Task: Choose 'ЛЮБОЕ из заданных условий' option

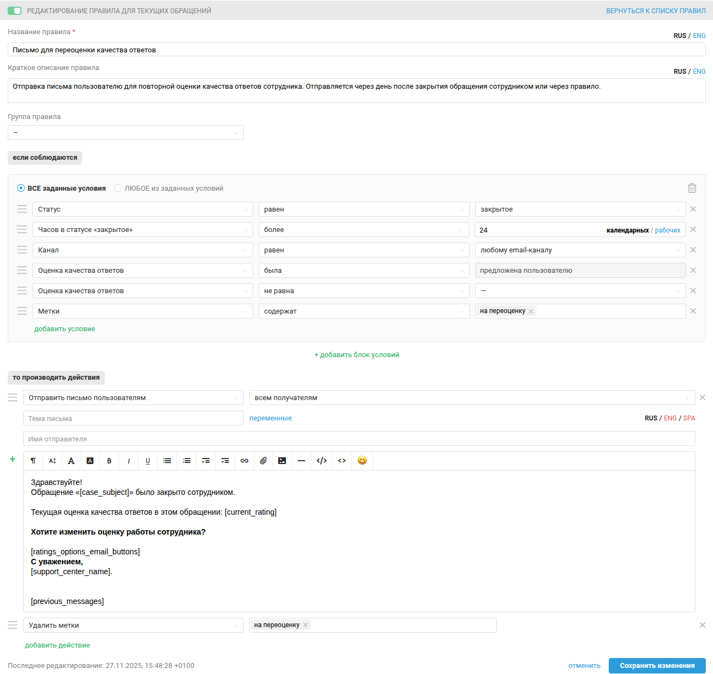Action: 118,188
